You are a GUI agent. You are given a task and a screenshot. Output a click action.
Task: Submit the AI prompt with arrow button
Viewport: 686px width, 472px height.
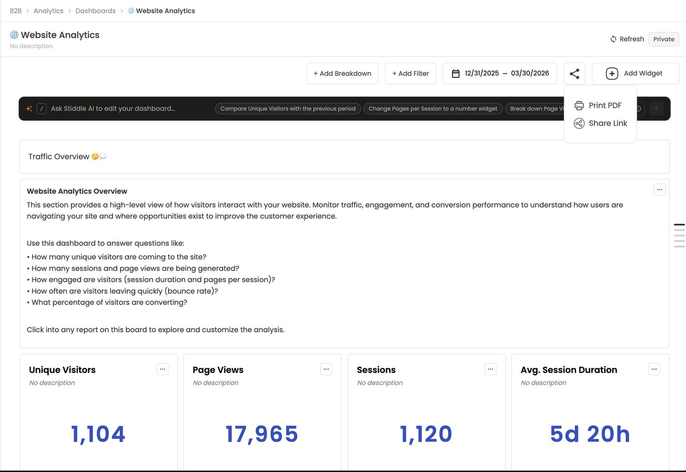656,109
